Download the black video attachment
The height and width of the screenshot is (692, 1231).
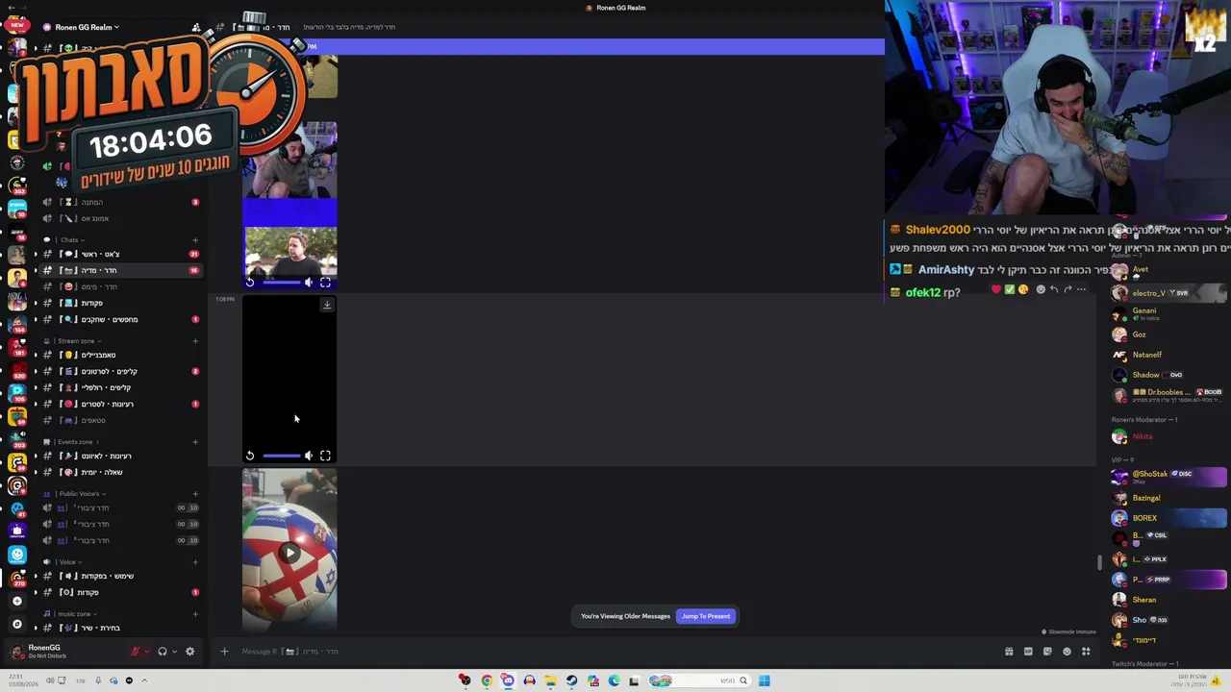click(x=327, y=305)
